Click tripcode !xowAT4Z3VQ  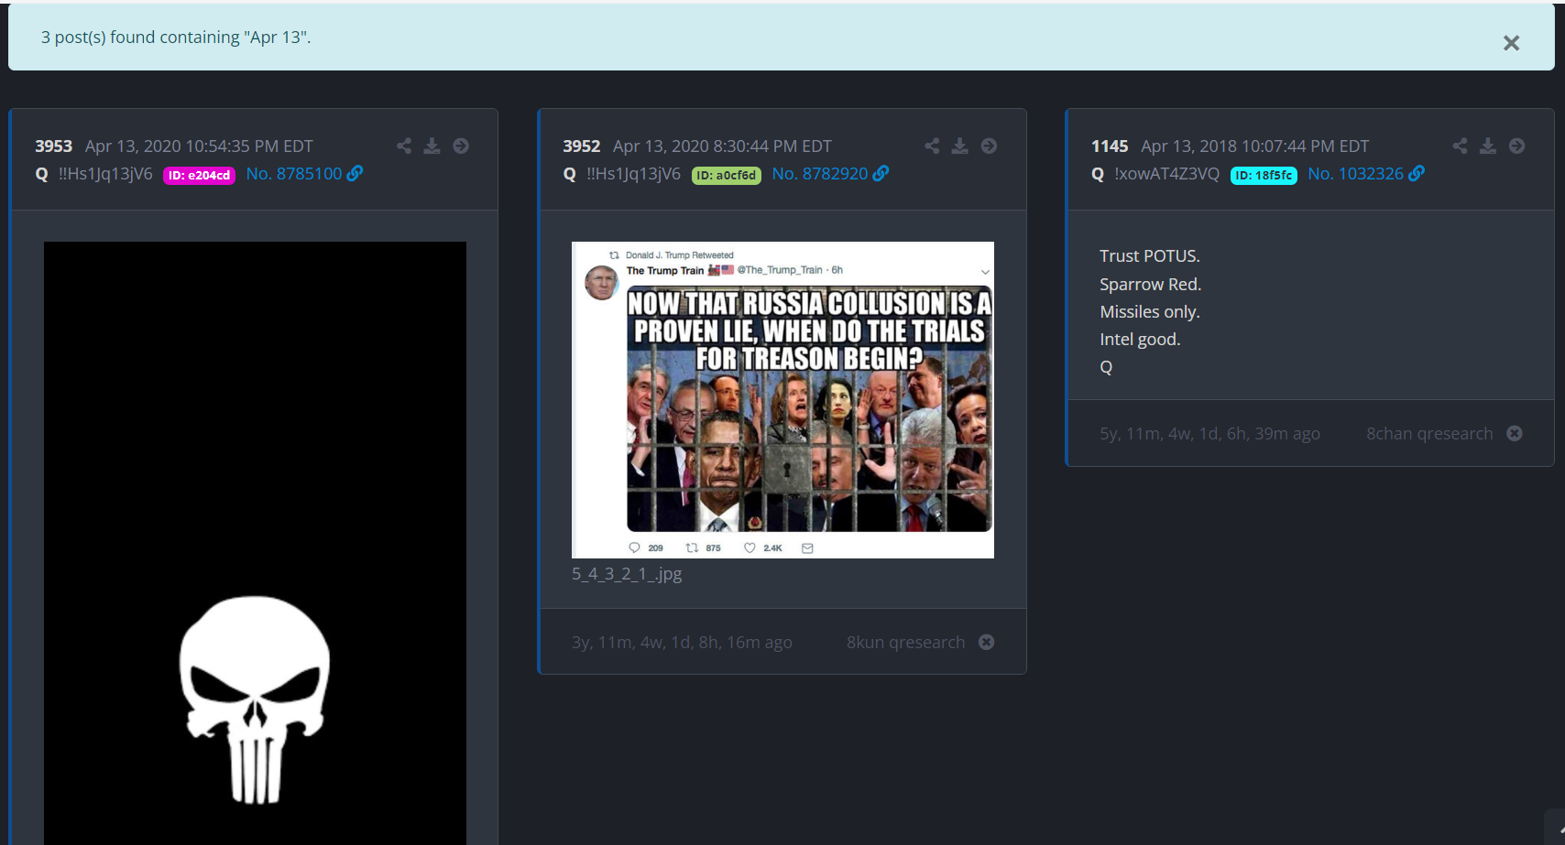[x=1166, y=173]
